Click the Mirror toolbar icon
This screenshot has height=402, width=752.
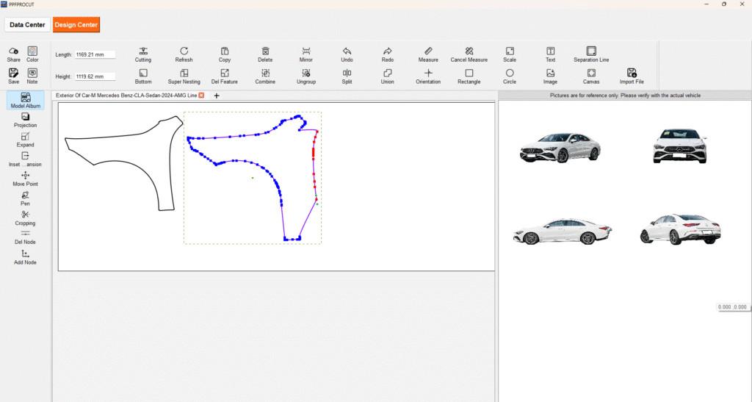(306, 51)
